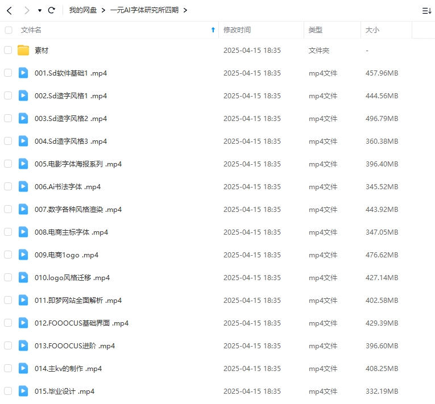Click the video icon for 001.Sd软件基础1

point(23,73)
